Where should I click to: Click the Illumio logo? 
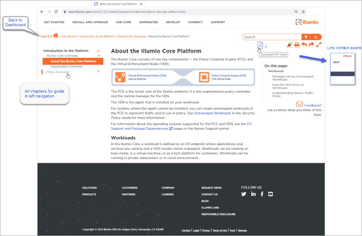[307, 22]
